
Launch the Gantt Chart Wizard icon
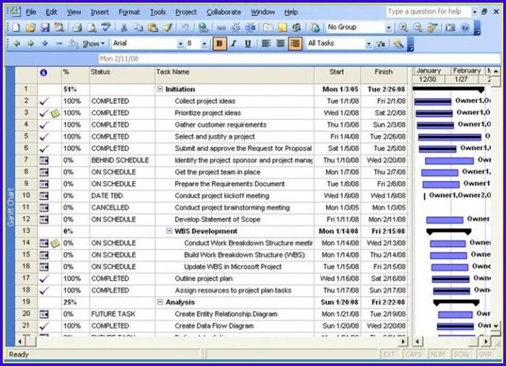(398, 43)
